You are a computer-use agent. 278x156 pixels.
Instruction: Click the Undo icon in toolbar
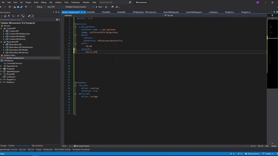point(26,7)
